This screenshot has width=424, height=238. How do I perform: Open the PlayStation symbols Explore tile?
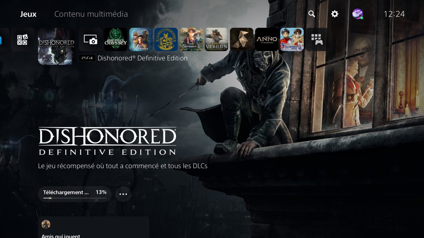click(x=22, y=39)
